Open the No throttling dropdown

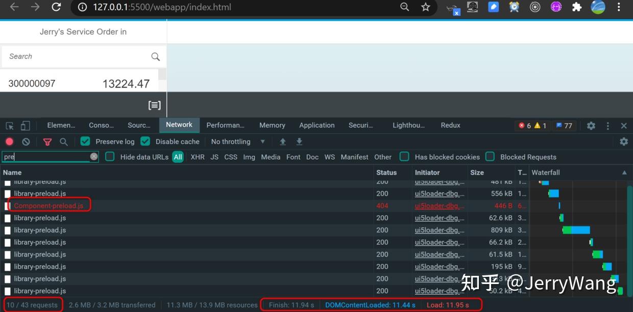pos(236,141)
